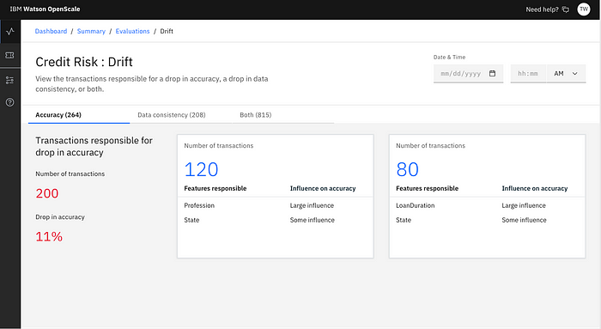Click IBM Watson OpenScale title
This screenshot has width=601, height=329.
pyautogui.click(x=45, y=9)
